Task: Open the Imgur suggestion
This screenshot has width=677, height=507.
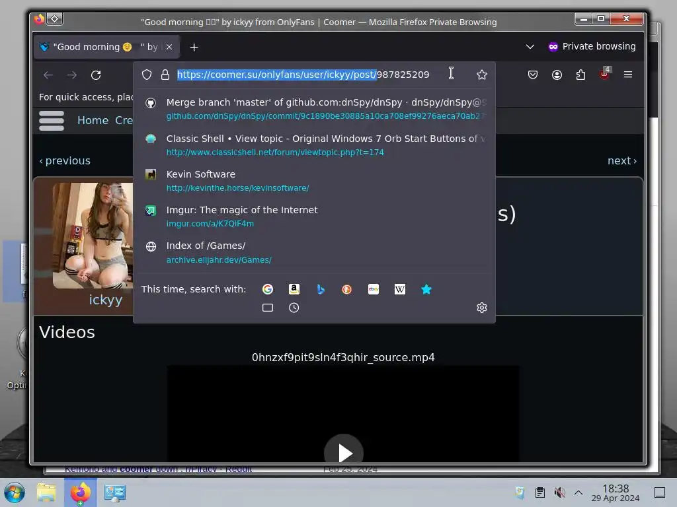Action: [x=314, y=217]
